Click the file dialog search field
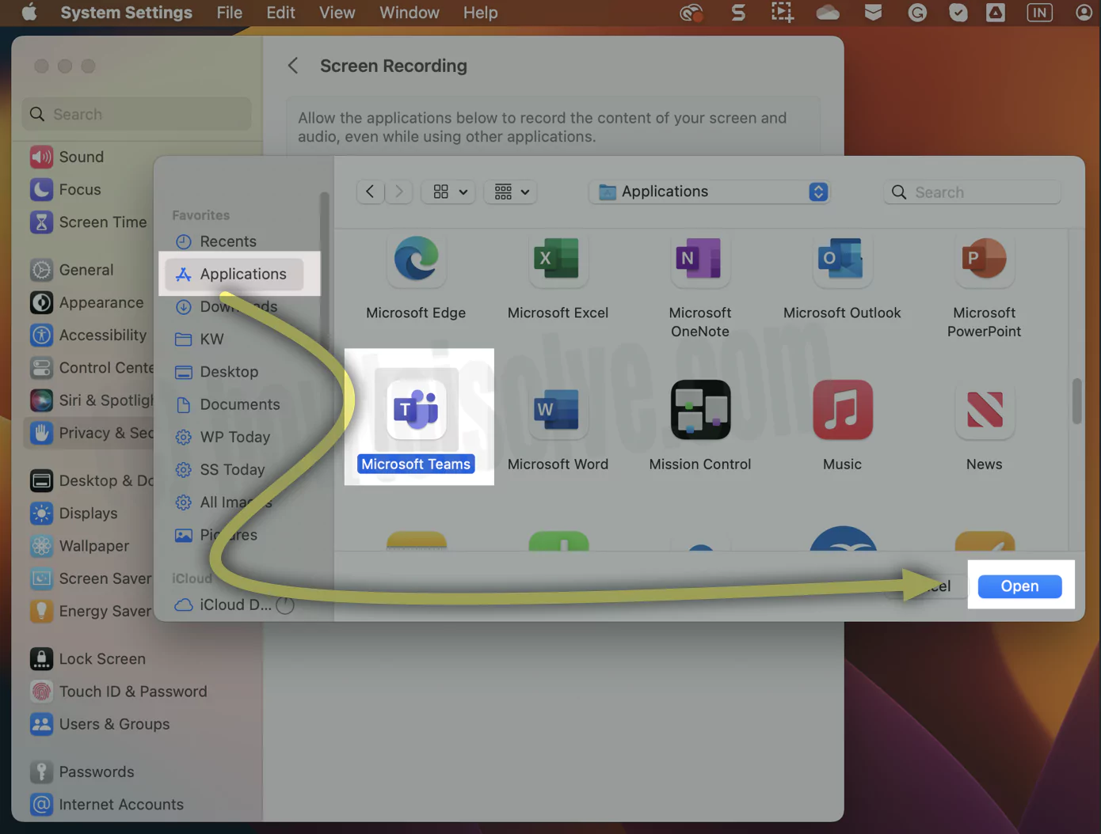Screen dimensions: 1101x834 click(x=972, y=191)
